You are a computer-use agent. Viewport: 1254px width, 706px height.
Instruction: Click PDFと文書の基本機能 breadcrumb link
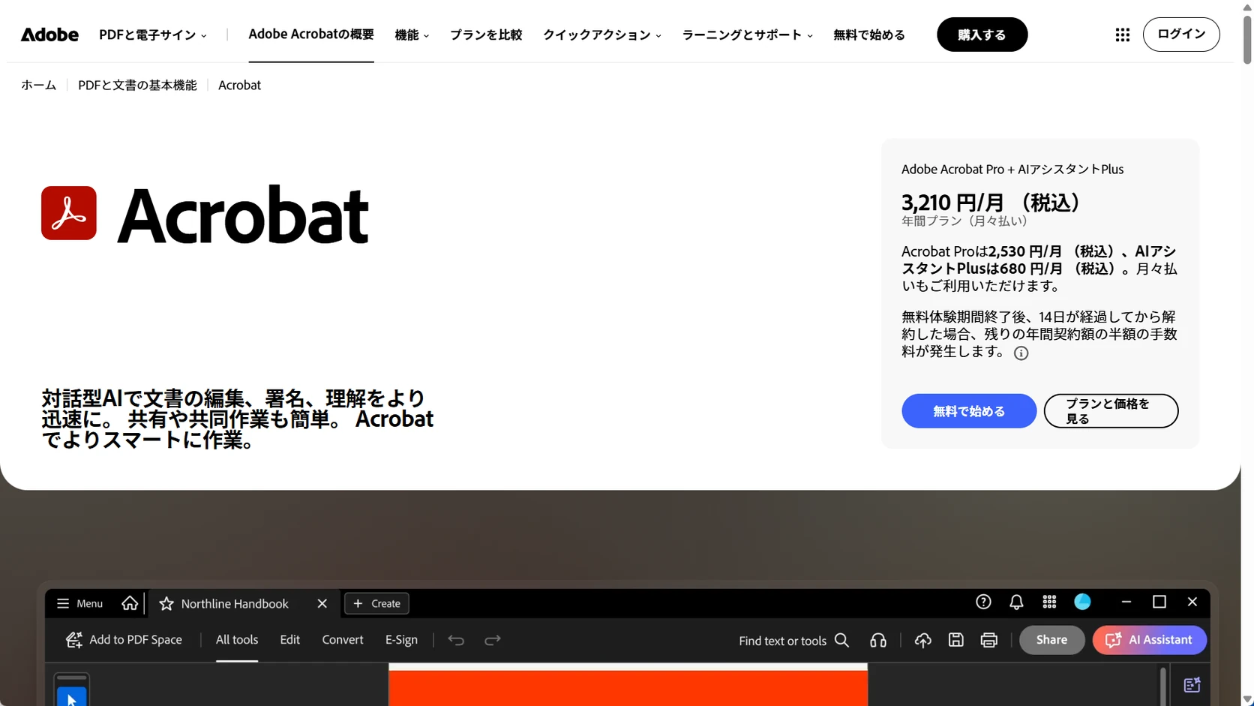tap(137, 85)
